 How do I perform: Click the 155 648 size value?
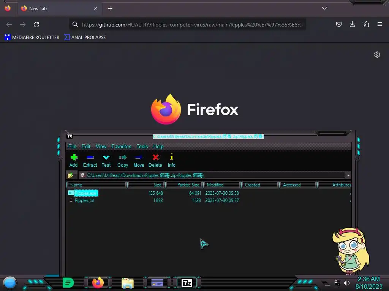156,193
